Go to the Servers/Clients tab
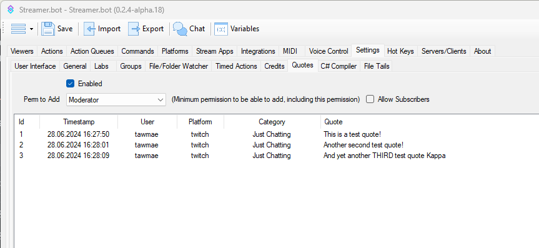The image size is (539, 248). coord(444,51)
